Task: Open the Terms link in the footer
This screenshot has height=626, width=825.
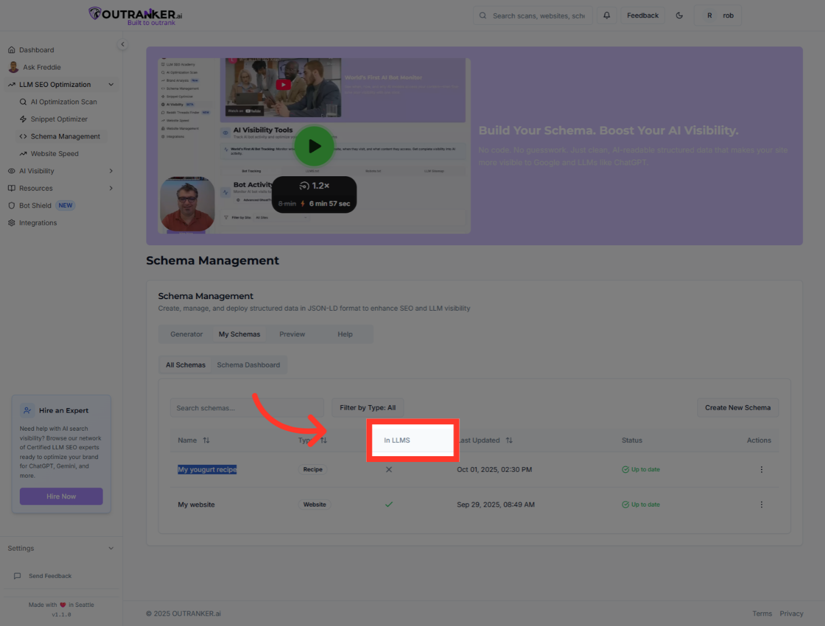Action: pyautogui.click(x=762, y=614)
